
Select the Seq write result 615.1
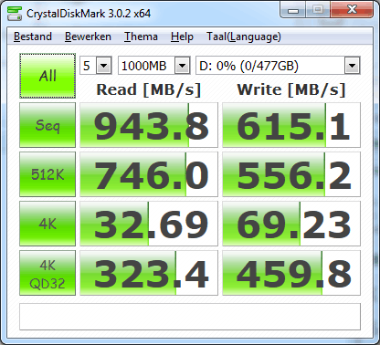click(x=291, y=125)
